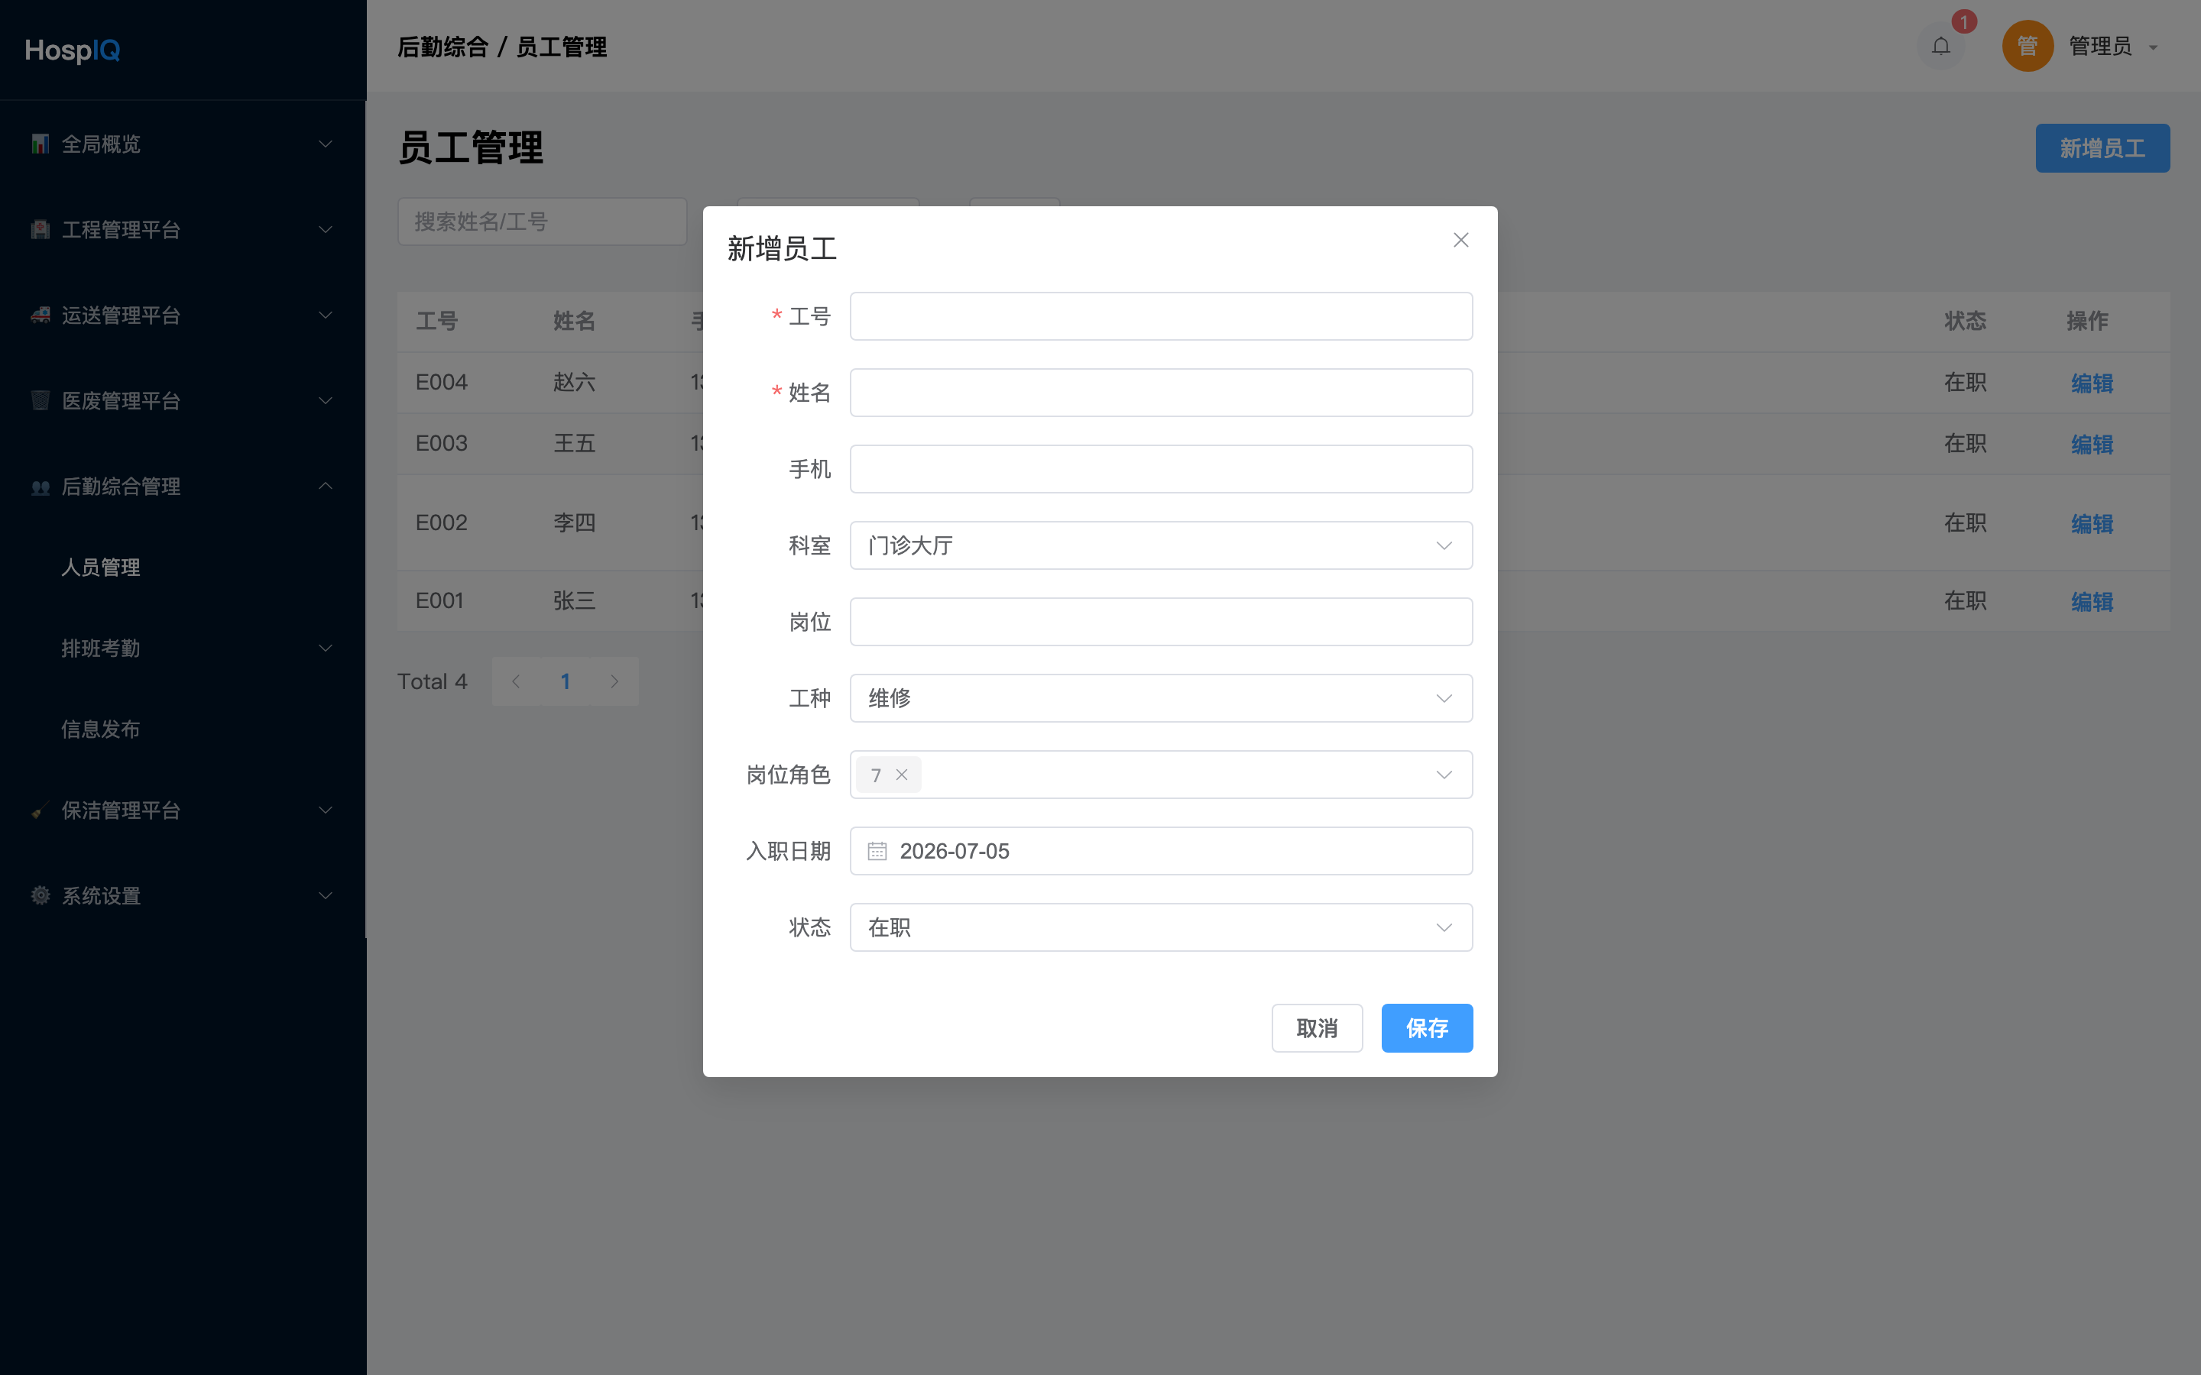2201x1375 pixels.
Task: Expand the 工程管理平台 menu chevron
Action: tap(325, 229)
